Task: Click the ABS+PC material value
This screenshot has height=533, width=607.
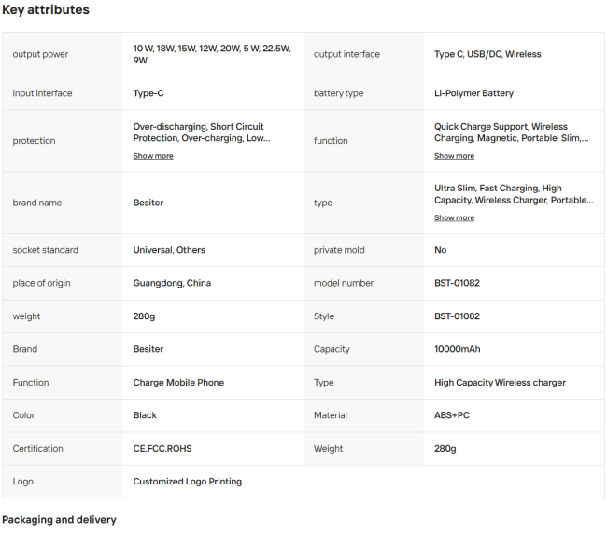Action: [452, 415]
